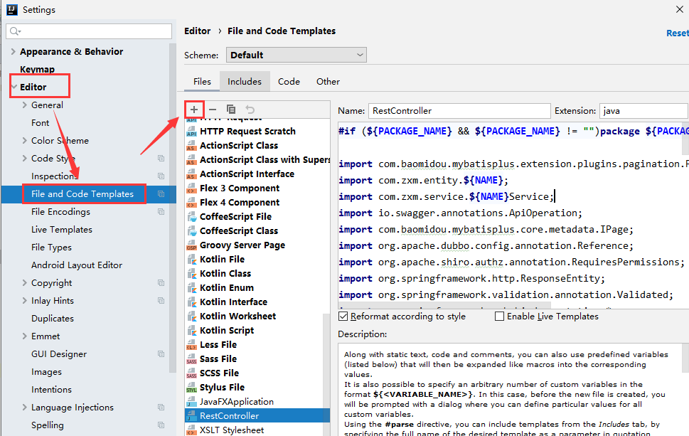The image size is (689, 436).
Task: Collapse the Editor section
Action: click(14, 87)
